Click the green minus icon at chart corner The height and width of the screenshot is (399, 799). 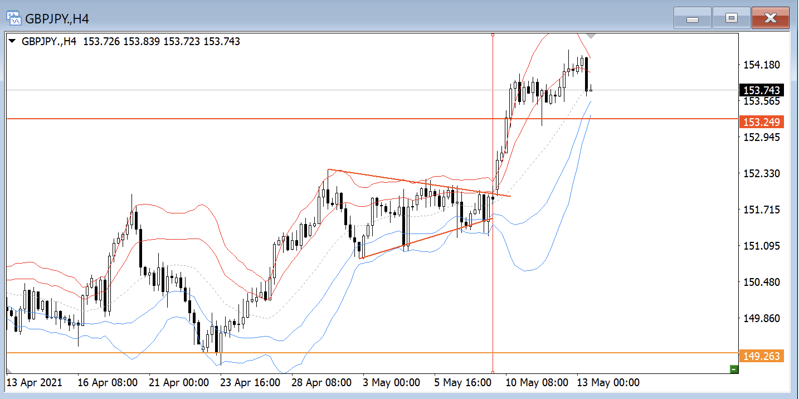[x=734, y=369]
